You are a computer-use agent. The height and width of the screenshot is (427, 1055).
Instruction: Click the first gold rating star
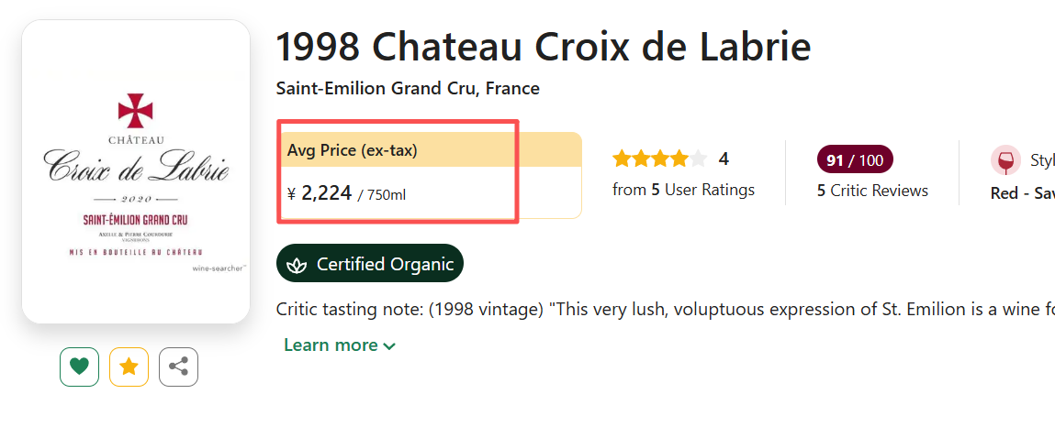623,159
